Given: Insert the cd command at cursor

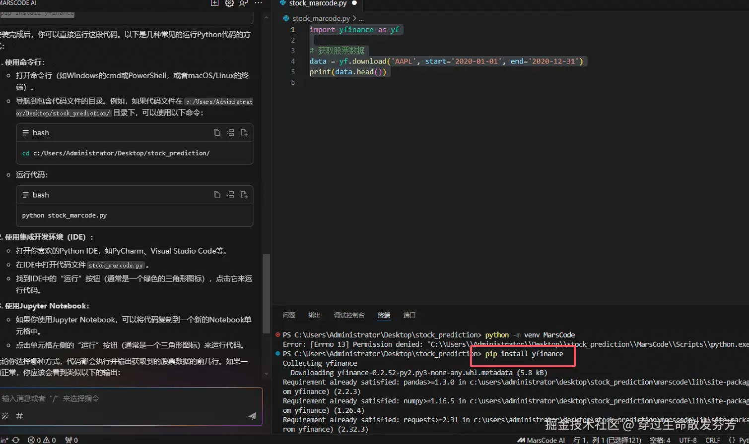Looking at the screenshot, I should tap(231, 133).
